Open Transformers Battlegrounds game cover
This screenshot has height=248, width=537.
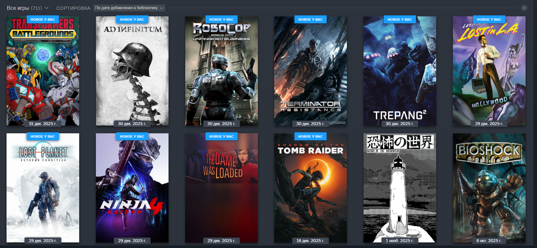coord(43,71)
